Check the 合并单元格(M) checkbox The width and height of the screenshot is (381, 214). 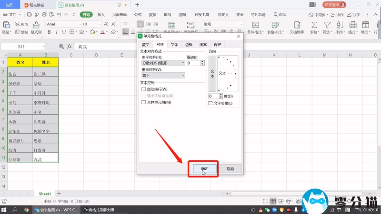pyautogui.click(x=144, y=102)
